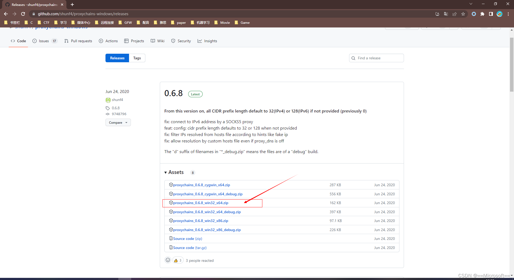The image size is (514, 280).
Task: Switch to the Code tab
Action: click(18, 41)
